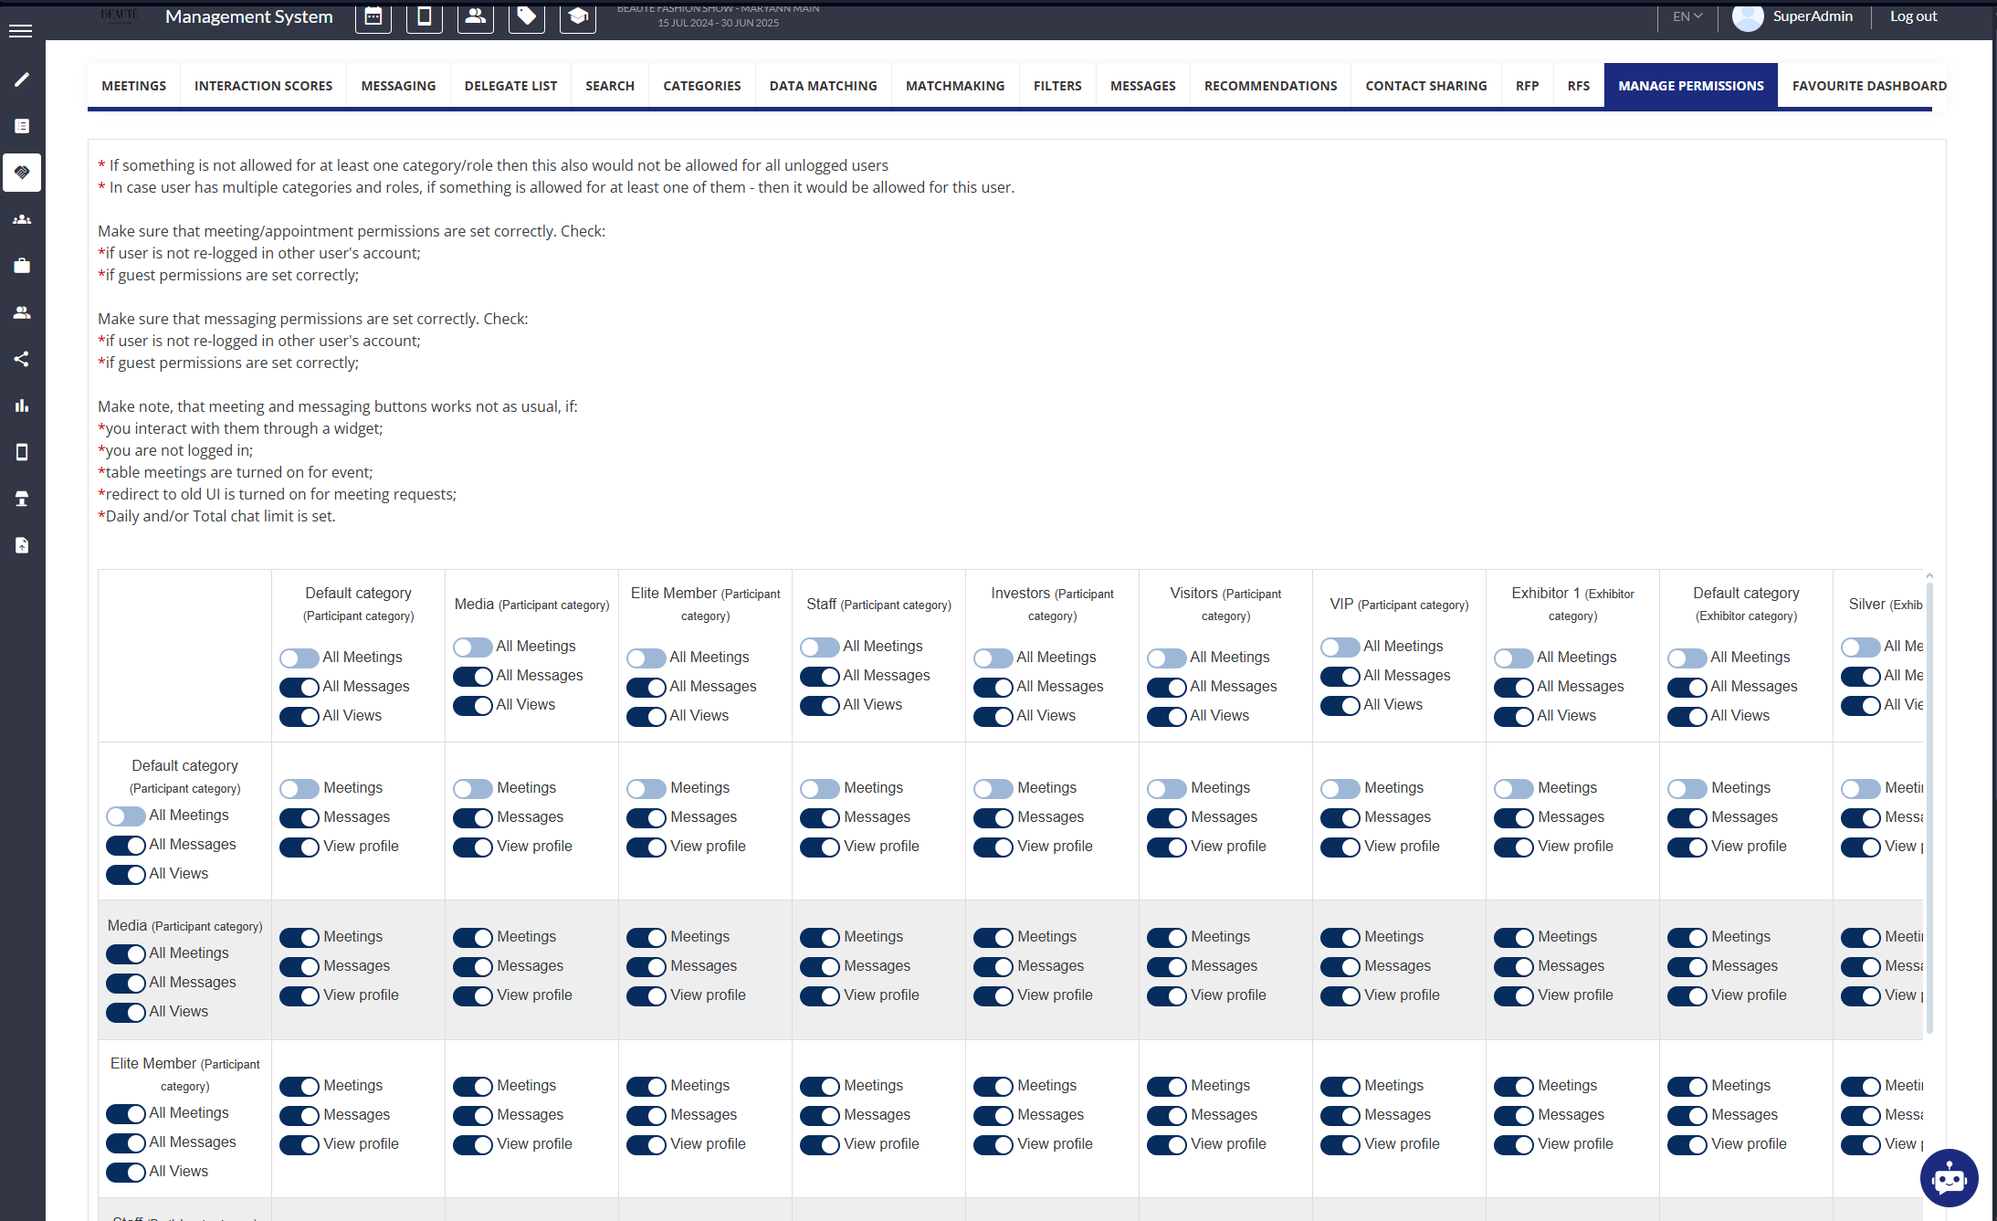This screenshot has width=1997, height=1221.
Task: Enable All Meetings toggle under Media column
Action: [472, 647]
